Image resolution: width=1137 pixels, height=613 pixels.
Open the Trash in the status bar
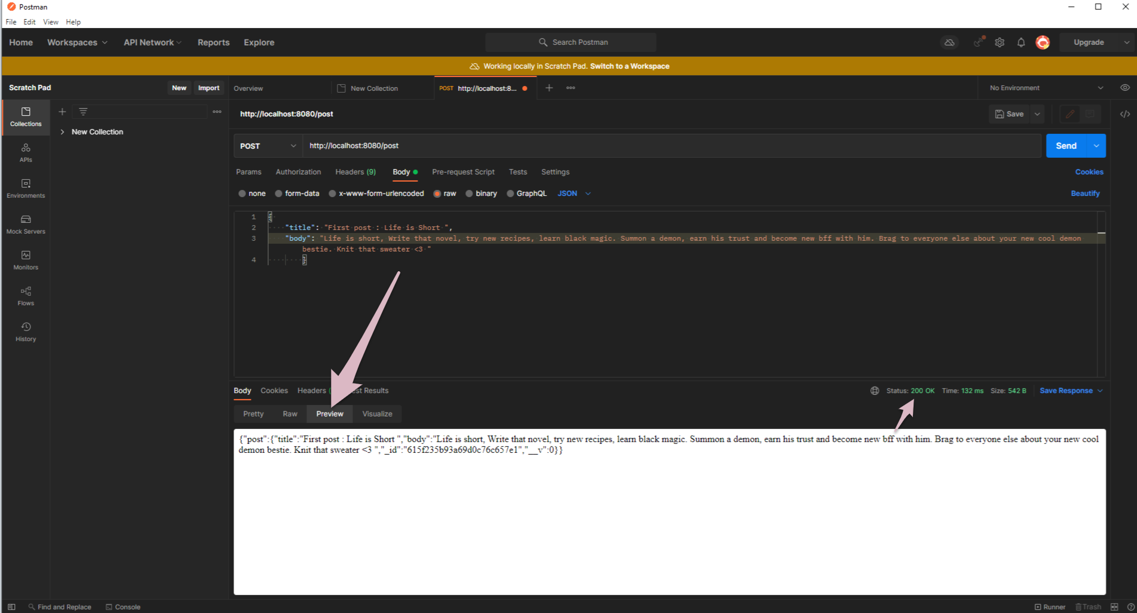pyautogui.click(x=1088, y=607)
